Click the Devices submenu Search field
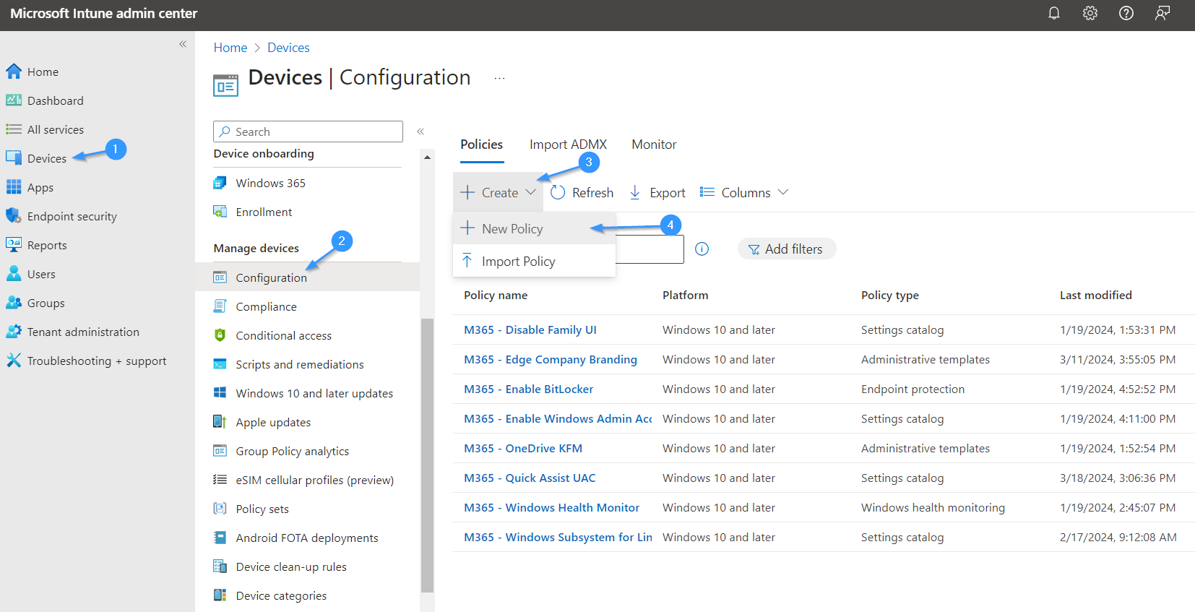 [x=308, y=132]
